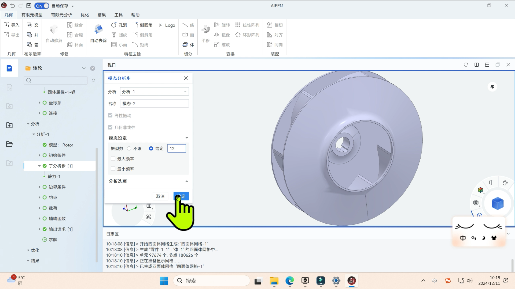Open the 分析-1 dropdown
The width and height of the screenshot is (515, 289).
click(x=154, y=92)
